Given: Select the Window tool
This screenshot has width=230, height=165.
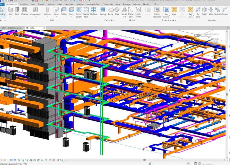Looking at the screenshot, I should pyautogui.click(x=24, y=11).
